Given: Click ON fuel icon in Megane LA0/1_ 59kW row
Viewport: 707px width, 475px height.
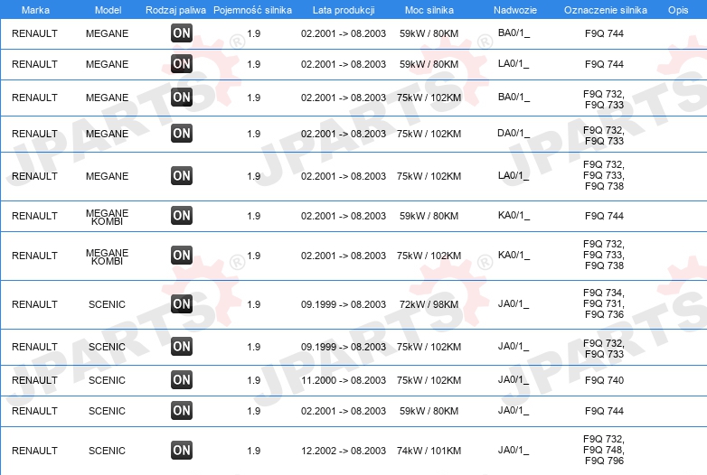Looking at the screenshot, I should click(182, 63).
